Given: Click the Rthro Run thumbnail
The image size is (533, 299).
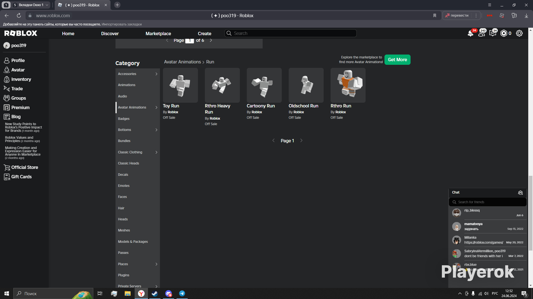Looking at the screenshot, I should (348, 85).
